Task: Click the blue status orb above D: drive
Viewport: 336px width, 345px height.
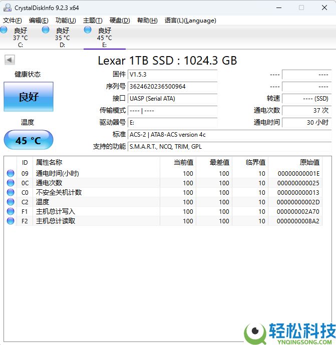Action: (x=46, y=30)
